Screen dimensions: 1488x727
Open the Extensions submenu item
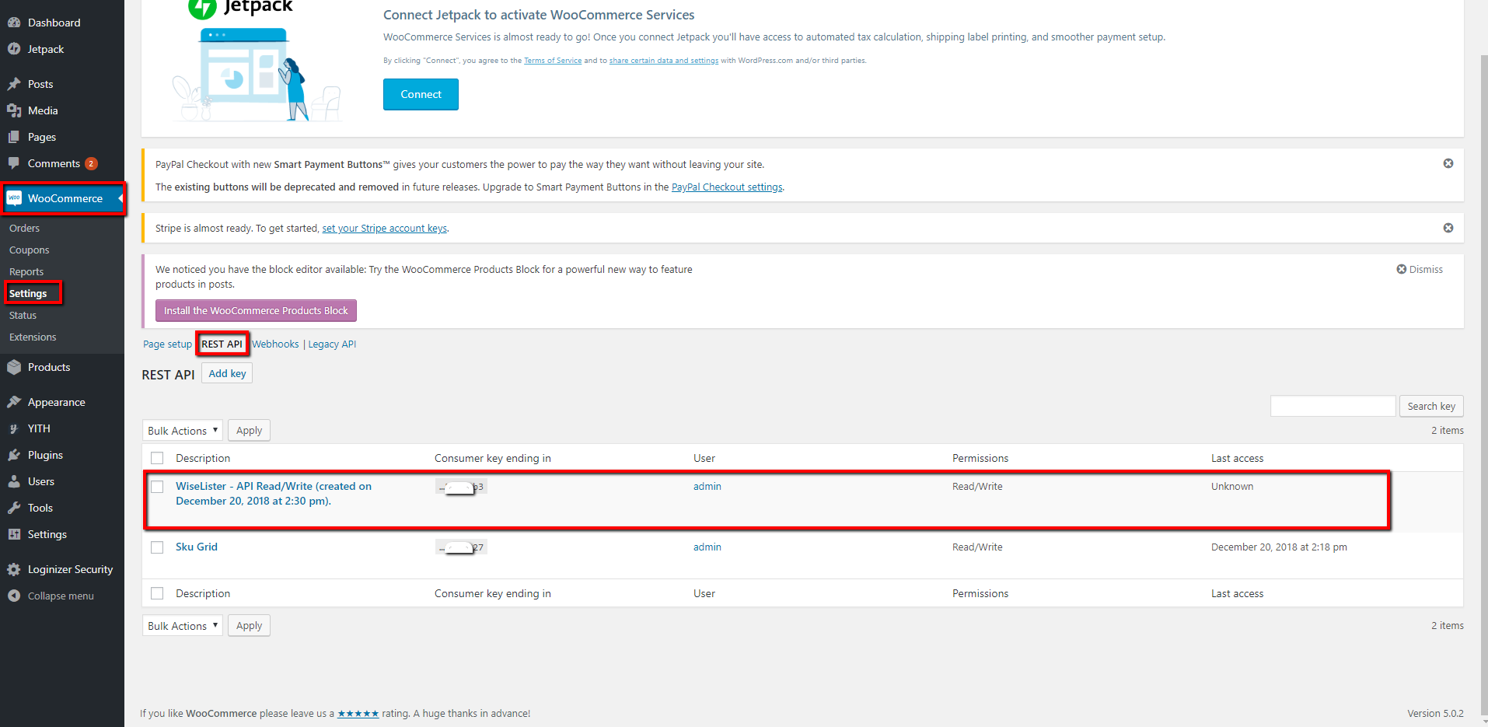(x=33, y=337)
